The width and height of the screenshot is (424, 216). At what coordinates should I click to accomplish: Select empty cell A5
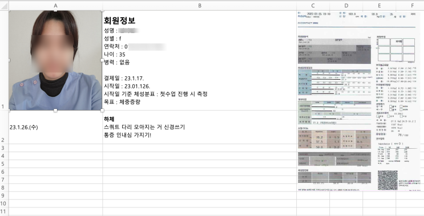[55, 164]
